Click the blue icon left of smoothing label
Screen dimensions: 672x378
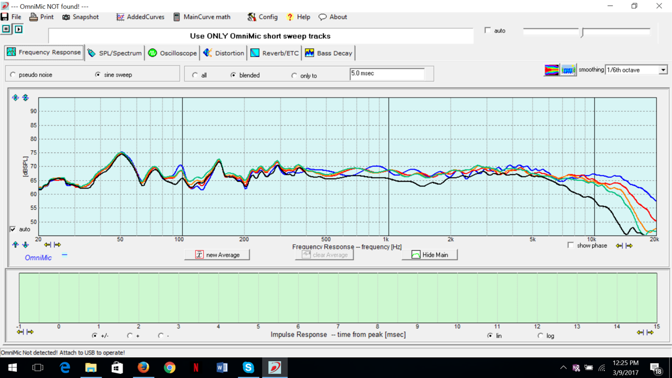click(x=568, y=70)
